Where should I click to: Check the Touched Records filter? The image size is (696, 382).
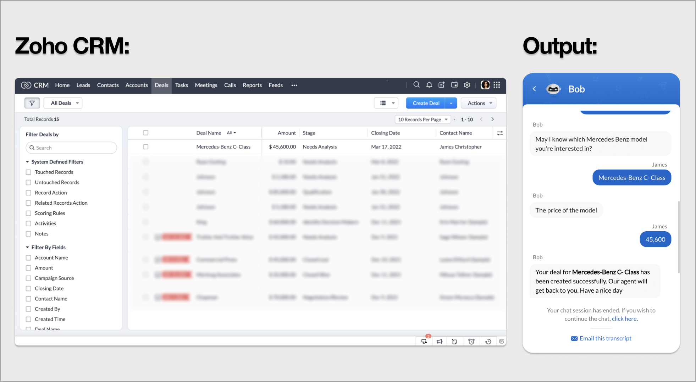(28, 172)
